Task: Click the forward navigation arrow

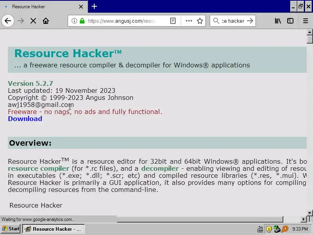Action: [21, 21]
